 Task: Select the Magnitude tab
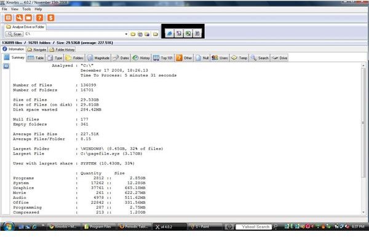(x=98, y=58)
